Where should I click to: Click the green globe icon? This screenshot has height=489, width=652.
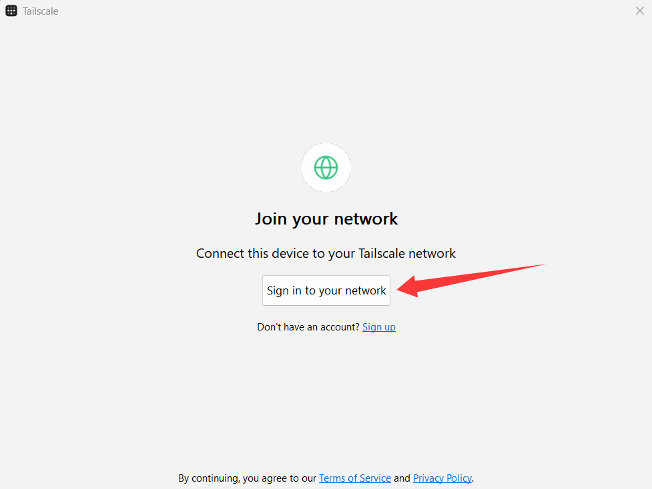click(x=326, y=168)
